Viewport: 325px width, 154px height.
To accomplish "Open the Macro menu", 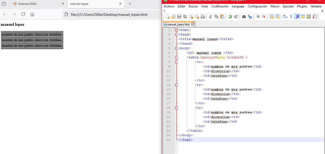I will tap(275, 6).
